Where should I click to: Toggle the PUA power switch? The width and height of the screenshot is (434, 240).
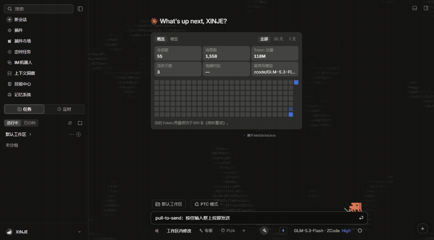pyautogui.click(x=228, y=230)
